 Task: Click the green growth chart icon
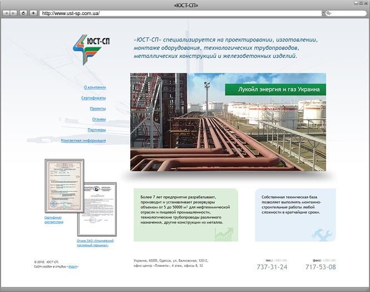[224, 235]
